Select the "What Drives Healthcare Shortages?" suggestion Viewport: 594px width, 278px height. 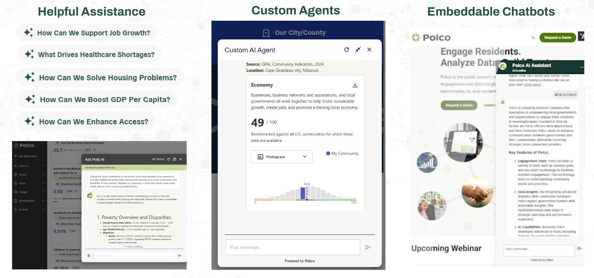click(89, 54)
